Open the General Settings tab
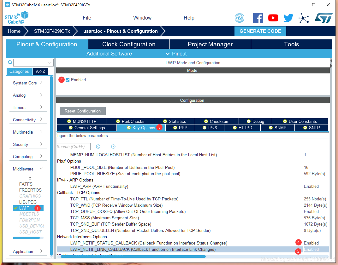 point(87,128)
